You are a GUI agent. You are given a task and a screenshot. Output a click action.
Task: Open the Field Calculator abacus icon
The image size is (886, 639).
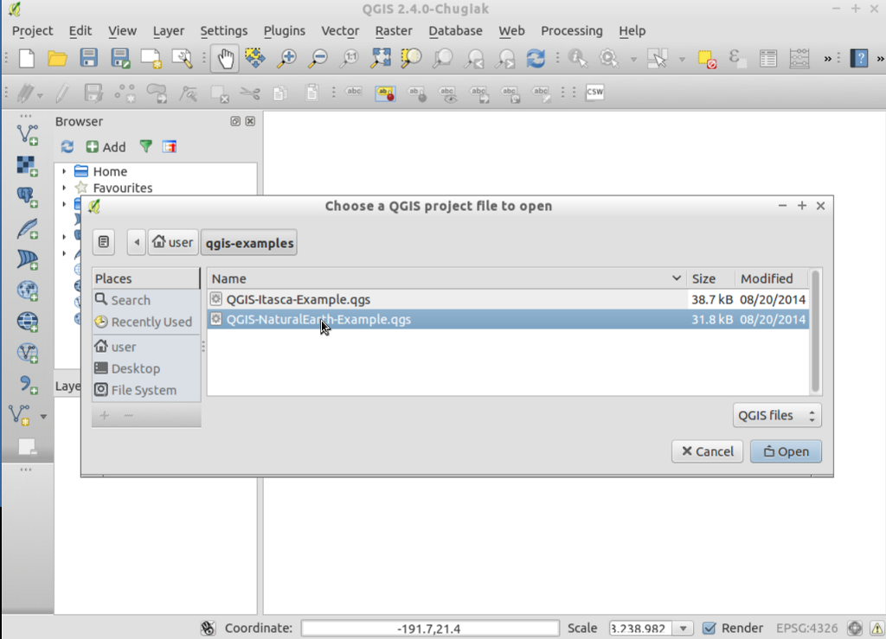coord(799,58)
